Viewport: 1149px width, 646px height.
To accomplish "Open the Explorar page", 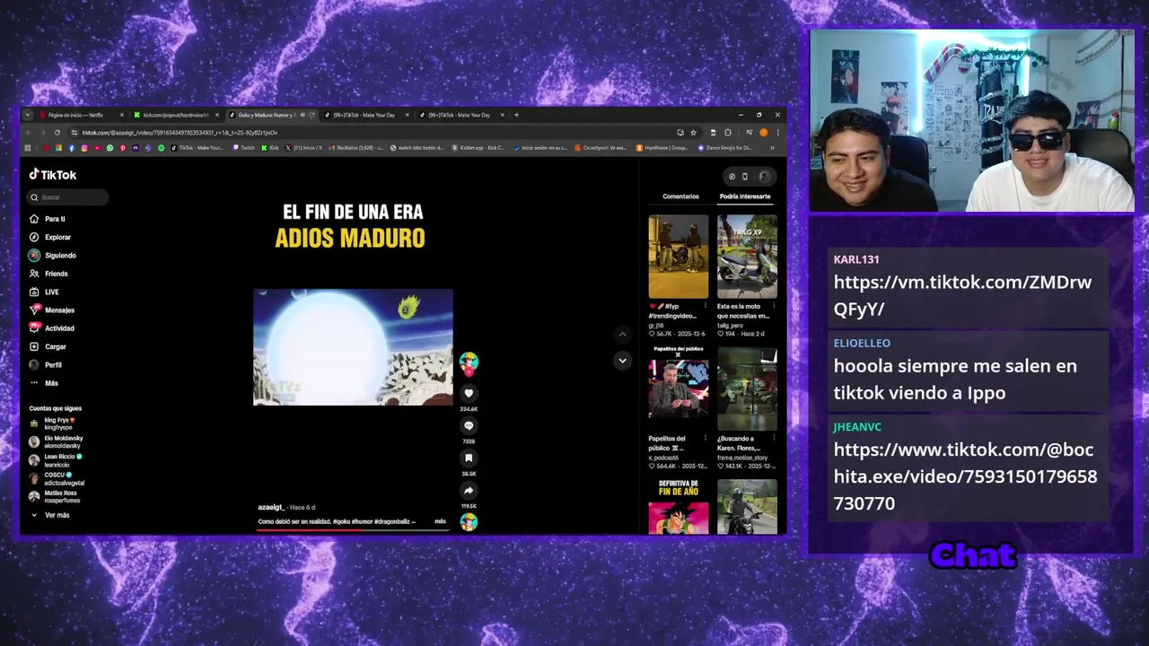I will [x=49, y=237].
